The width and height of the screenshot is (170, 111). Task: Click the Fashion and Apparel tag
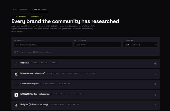tap(39, 63)
